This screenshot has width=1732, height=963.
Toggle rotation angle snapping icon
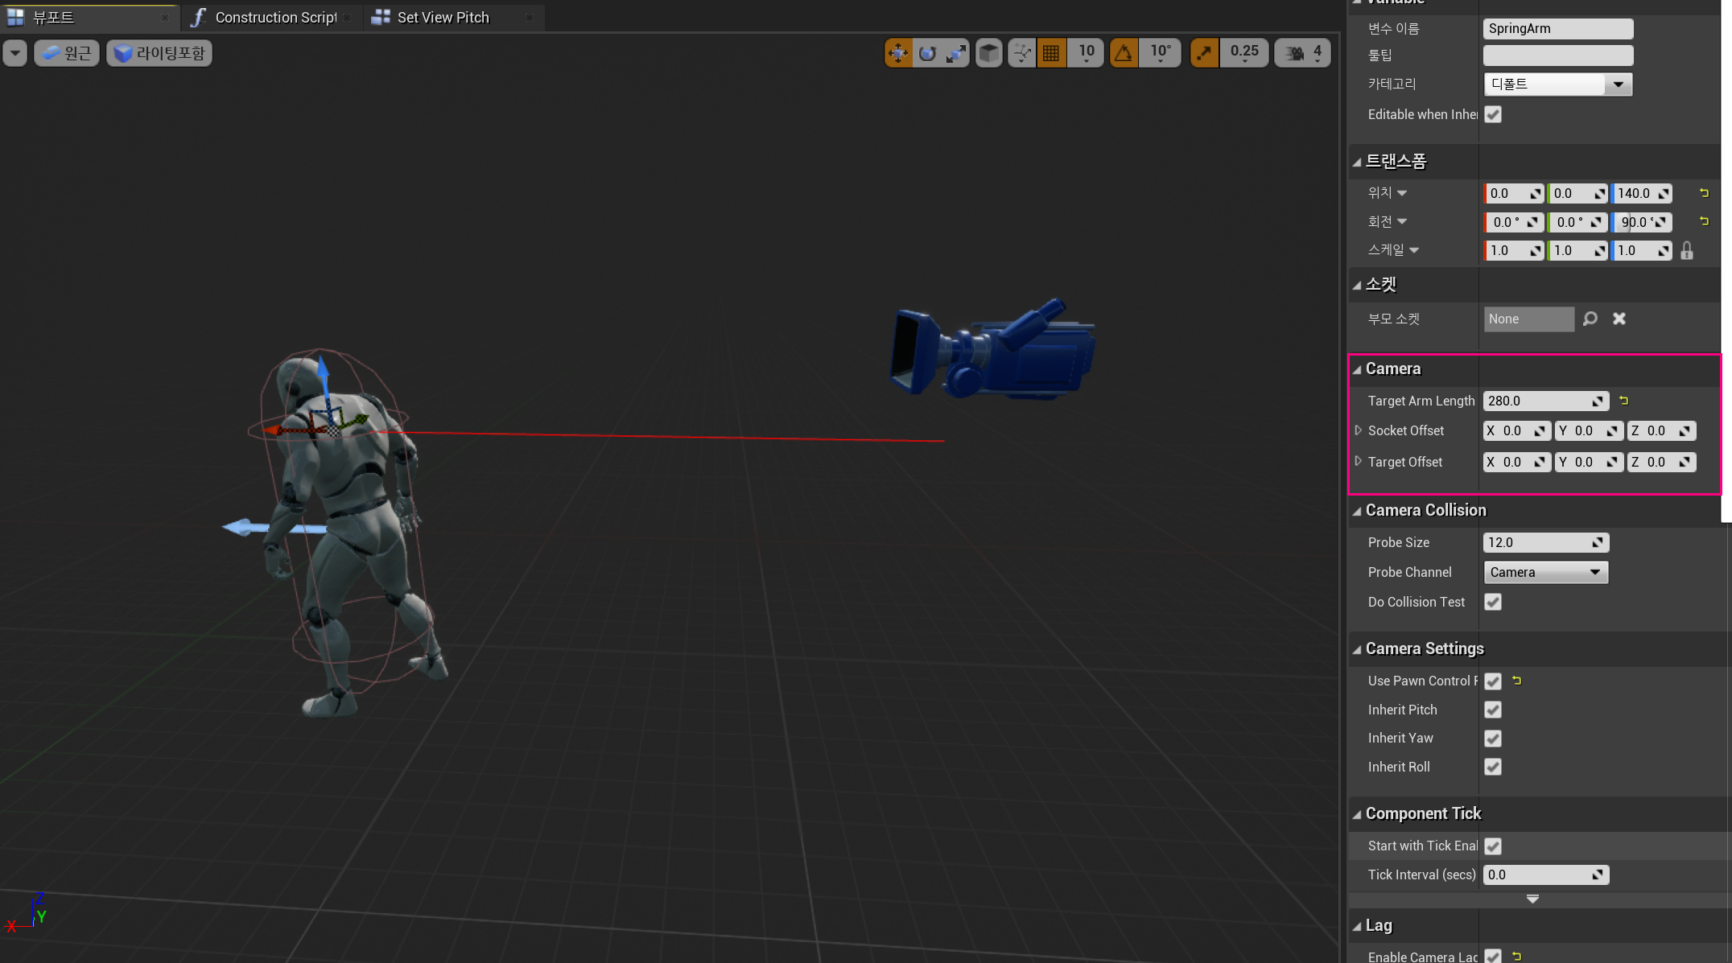(1124, 53)
